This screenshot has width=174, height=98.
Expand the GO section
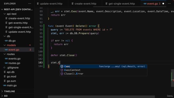pyautogui.click(x=2, y=96)
